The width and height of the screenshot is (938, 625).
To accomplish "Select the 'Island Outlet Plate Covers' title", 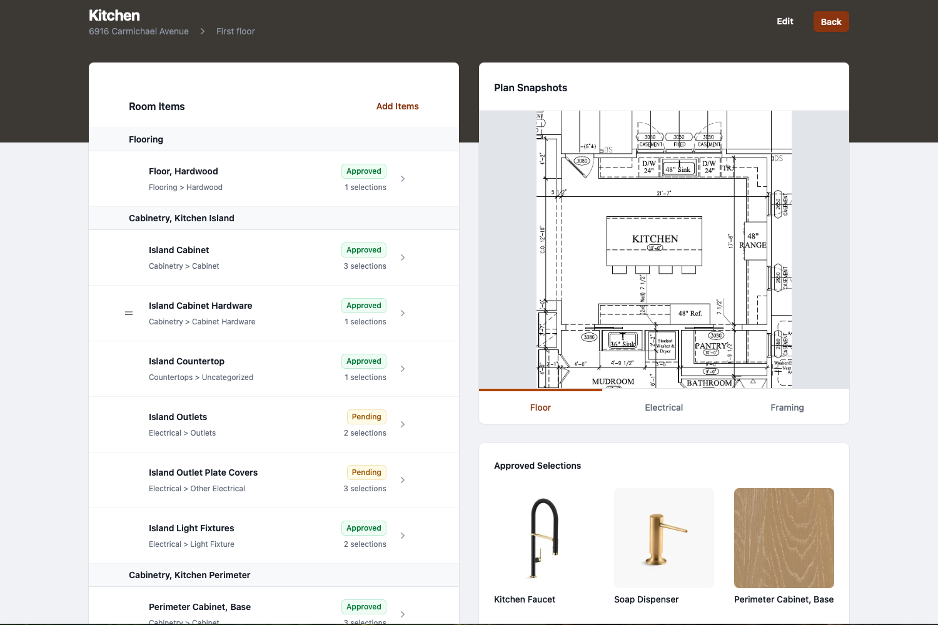I will click(x=203, y=472).
